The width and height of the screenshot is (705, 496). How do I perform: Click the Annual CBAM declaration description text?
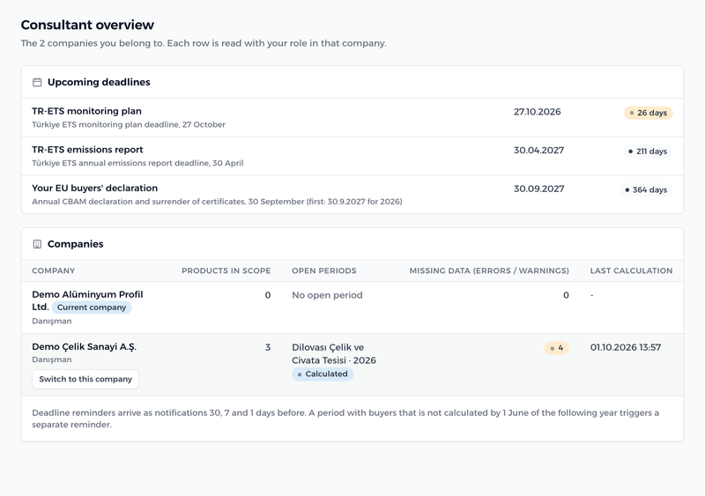pos(217,202)
